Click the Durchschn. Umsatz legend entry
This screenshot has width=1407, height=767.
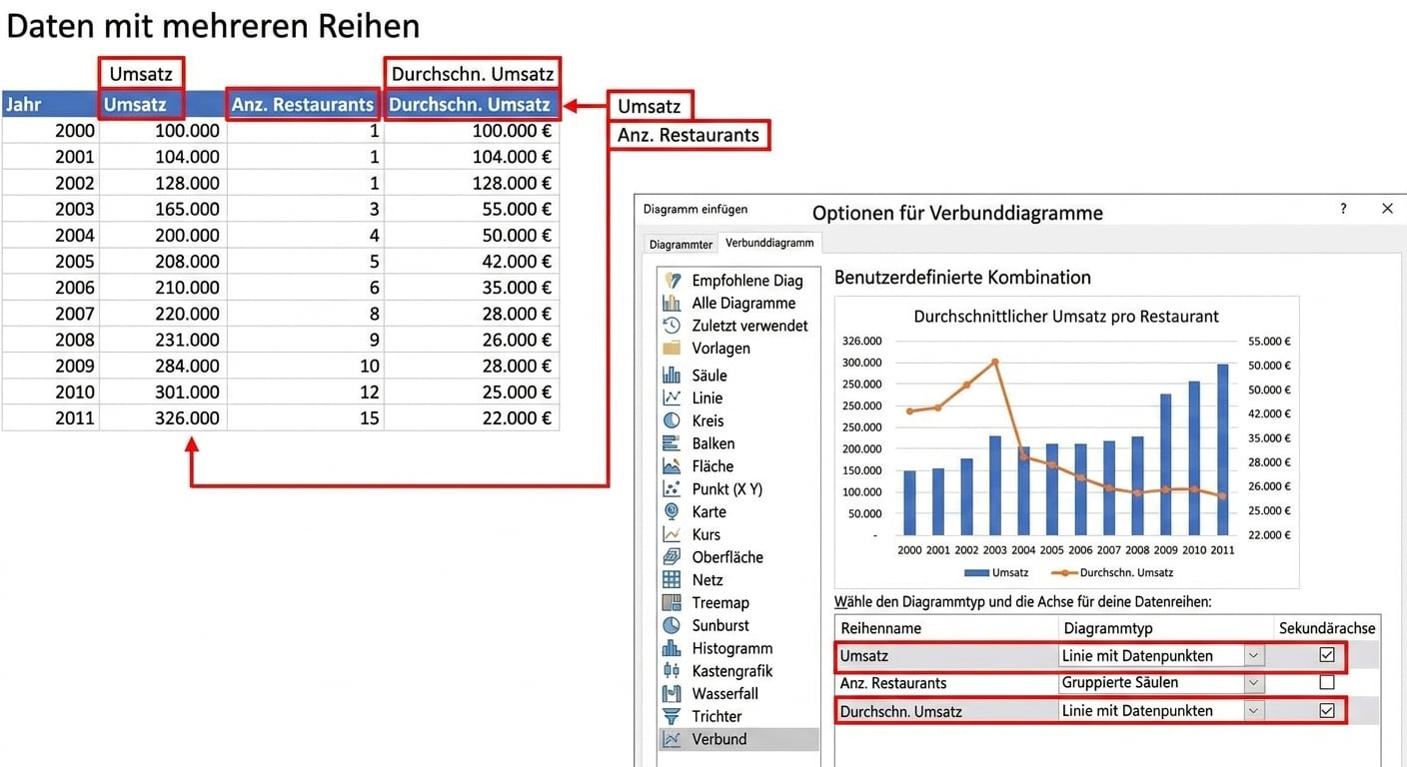coord(1113,572)
